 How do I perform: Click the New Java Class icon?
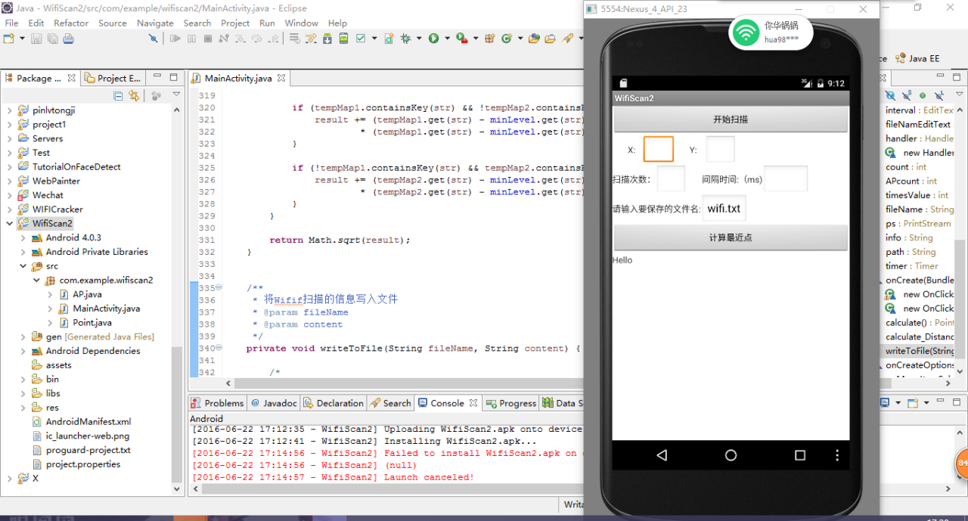pos(507,38)
